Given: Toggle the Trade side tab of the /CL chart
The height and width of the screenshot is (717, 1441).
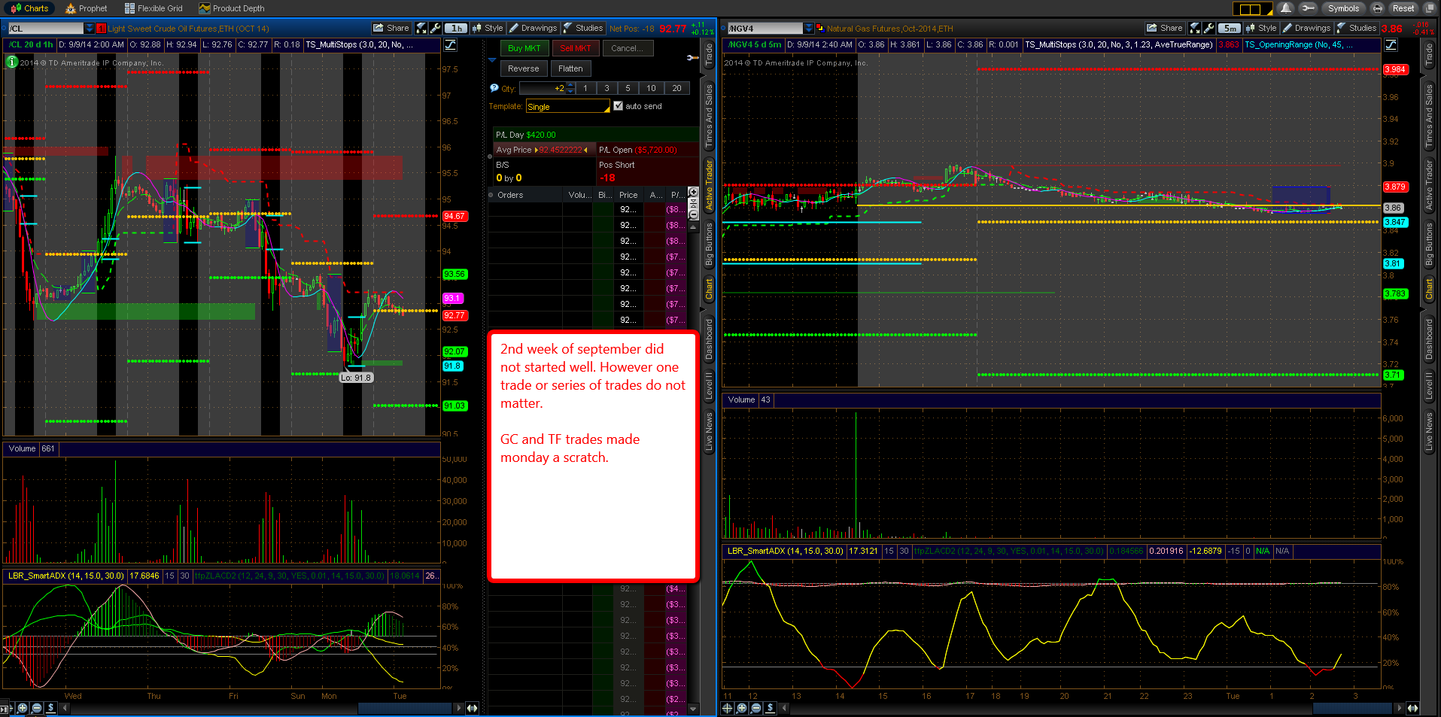Looking at the screenshot, I should pos(709,54).
